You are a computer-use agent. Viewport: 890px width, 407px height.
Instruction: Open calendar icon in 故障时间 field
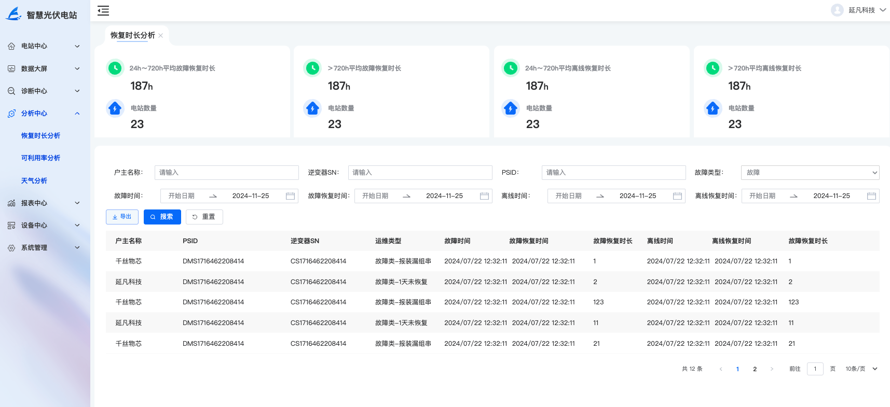point(290,196)
